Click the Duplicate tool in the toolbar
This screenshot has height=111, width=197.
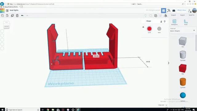coord(12,15)
